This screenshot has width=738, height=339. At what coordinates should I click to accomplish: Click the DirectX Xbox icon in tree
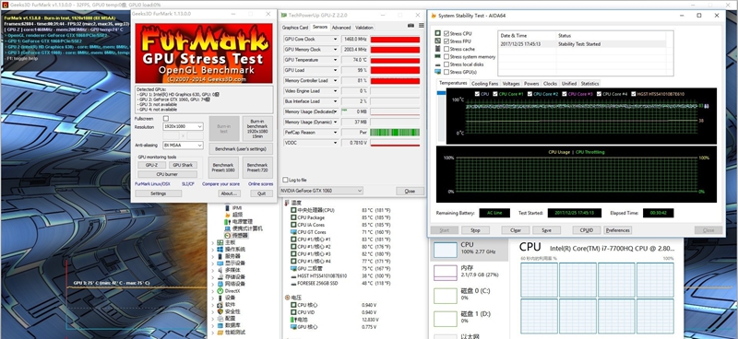[x=220, y=291]
